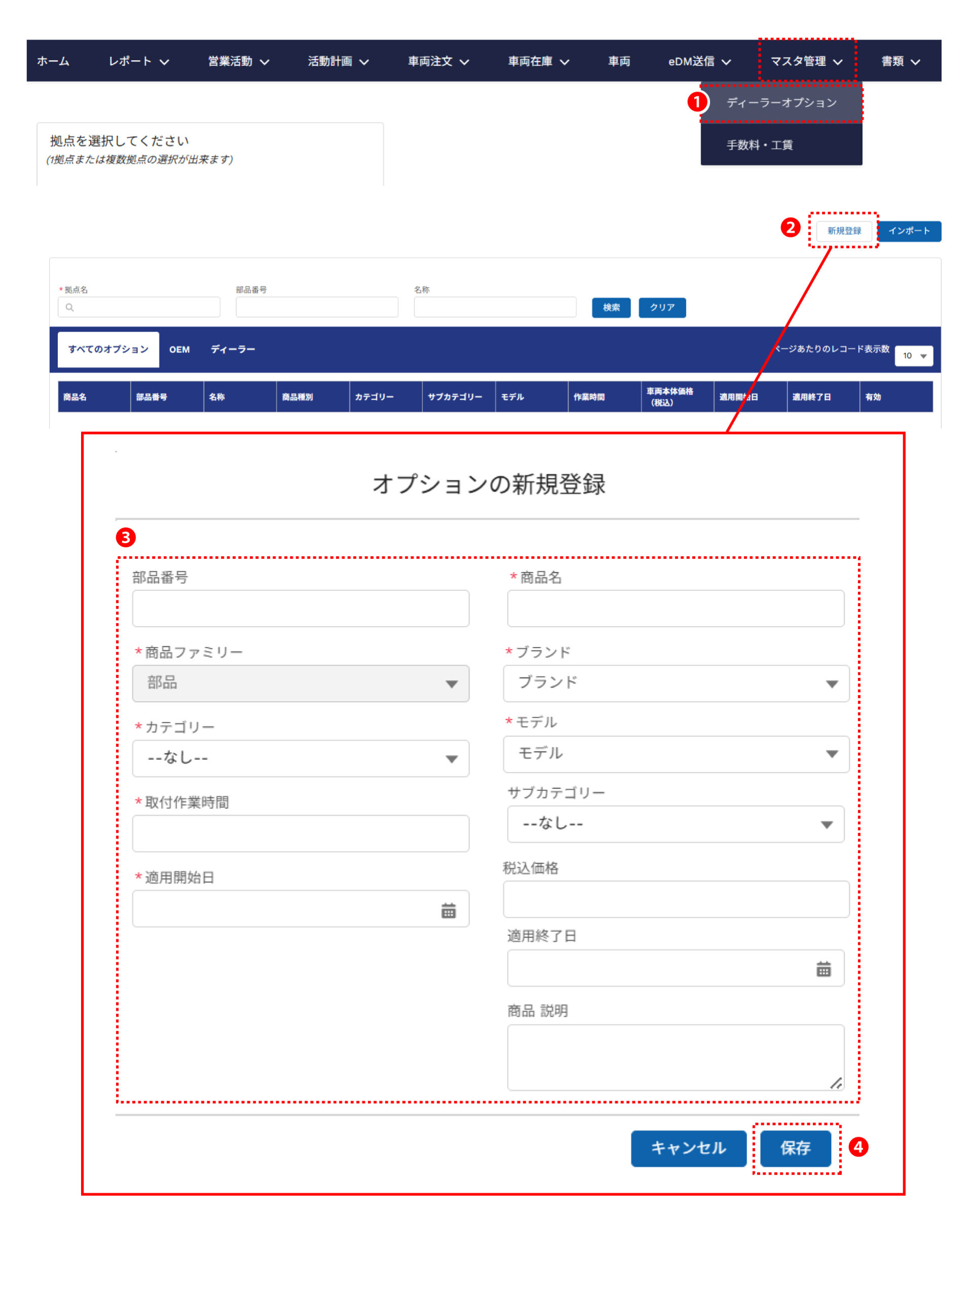
Task: Change records per page dropdown
Action: pos(913,355)
